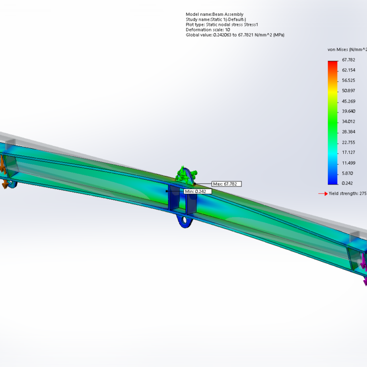Click the legend minimum value 0.242
367x367 pixels.
(x=347, y=183)
